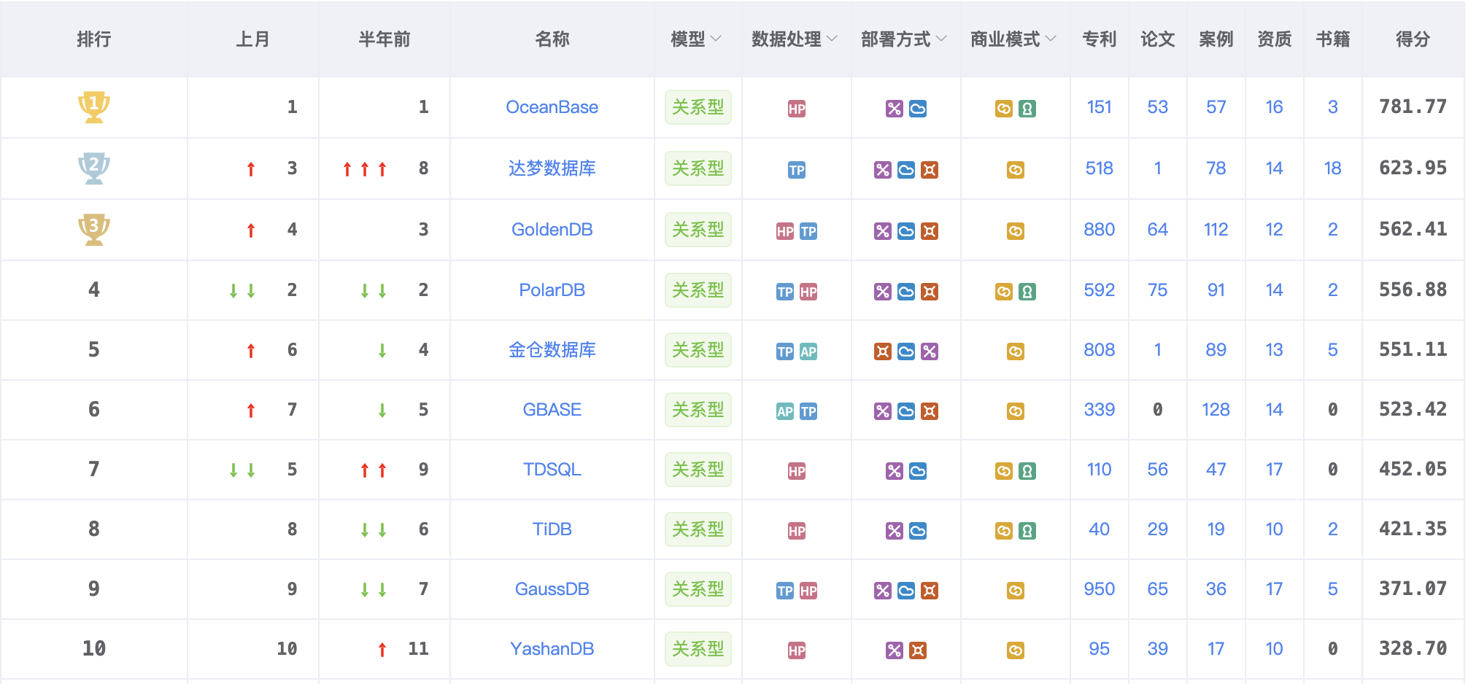The image size is (1468, 684).
Task: Click GaussDB's patent count 950 link
Action: (x=1098, y=589)
